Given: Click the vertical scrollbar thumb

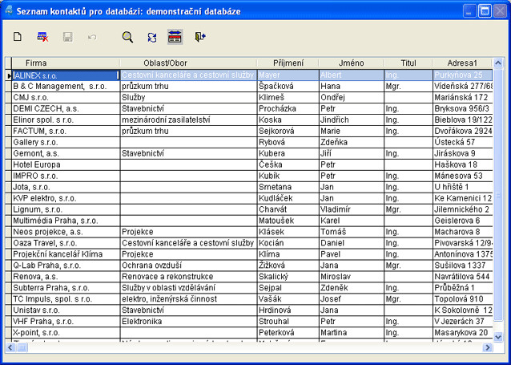Looking at the screenshot, I should [x=498, y=195].
